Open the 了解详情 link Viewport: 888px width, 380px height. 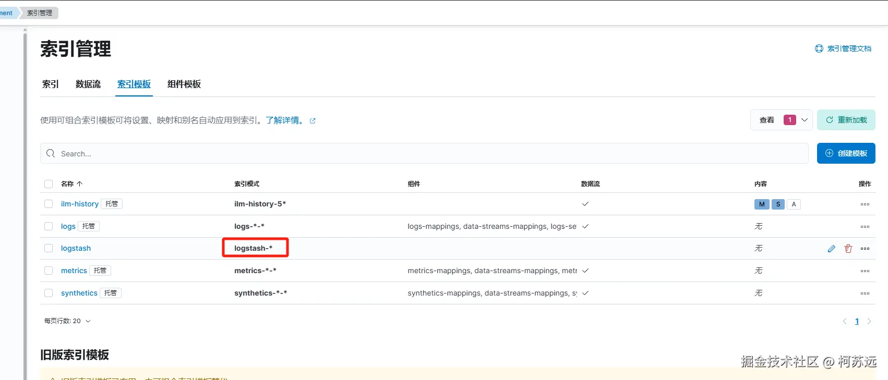coord(285,120)
